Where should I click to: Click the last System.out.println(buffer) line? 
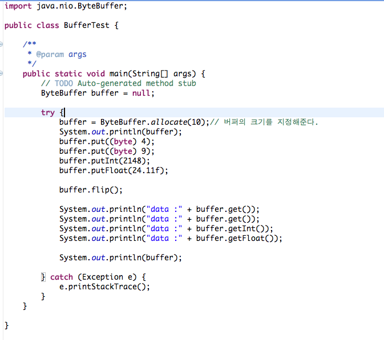point(120,257)
